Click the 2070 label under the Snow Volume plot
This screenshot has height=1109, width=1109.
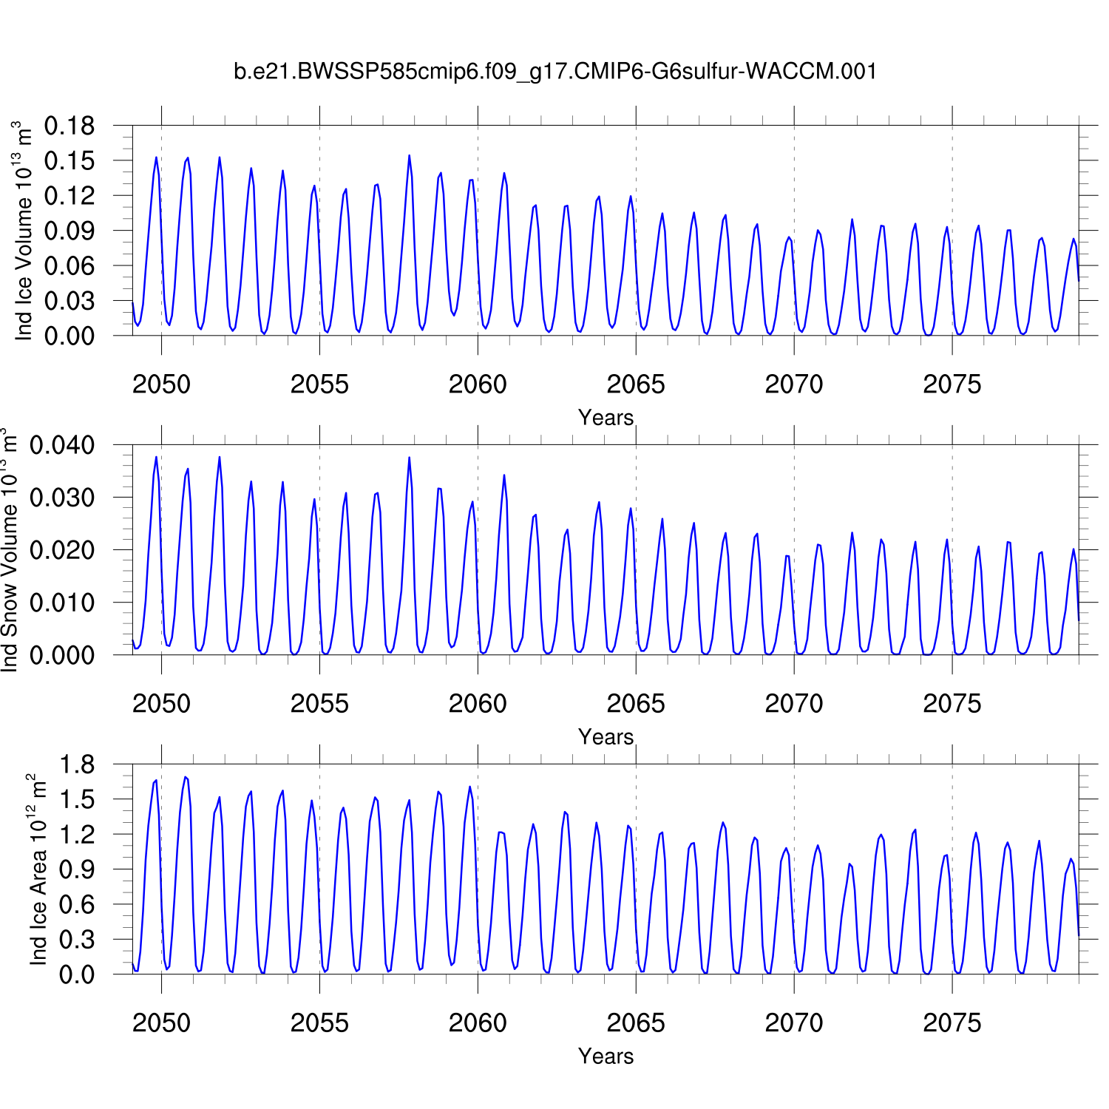click(x=793, y=704)
